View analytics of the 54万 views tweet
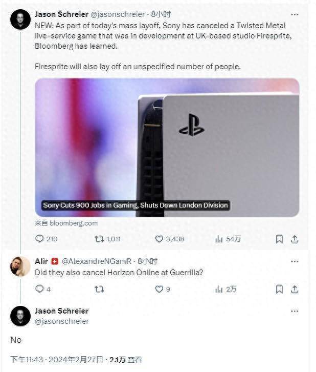The image size is (316, 372). click(x=219, y=239)
